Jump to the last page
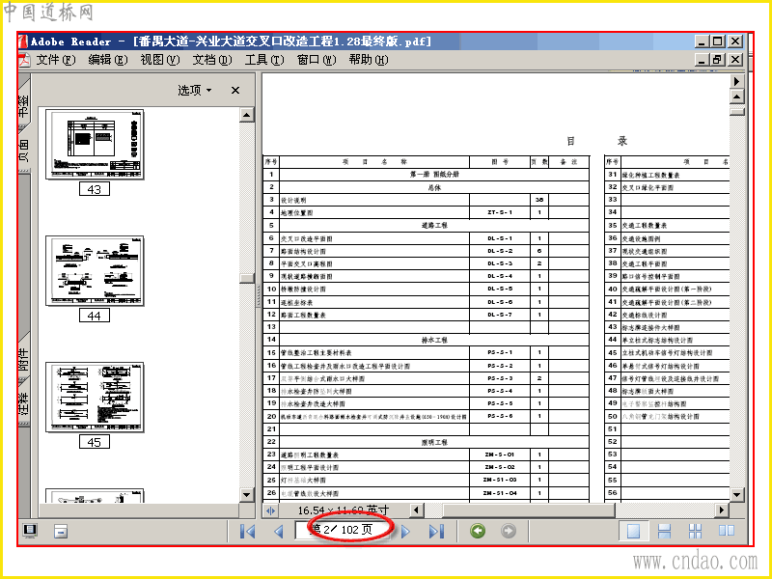This screenshot has height=579, width=772. coord(437,532)
